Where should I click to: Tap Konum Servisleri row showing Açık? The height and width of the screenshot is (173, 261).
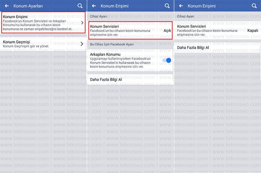click(x=130, y=30)
